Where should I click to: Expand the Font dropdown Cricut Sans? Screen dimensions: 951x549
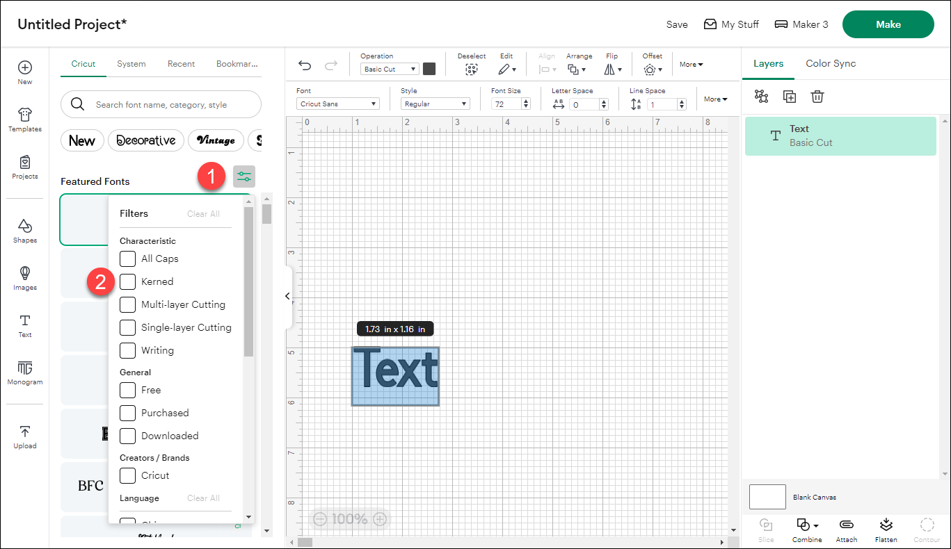click(337, 104)
